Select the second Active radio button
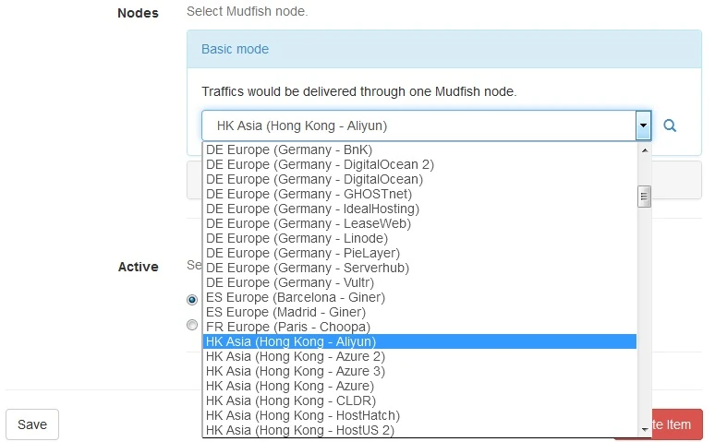Image resolution: width=715 pixels, height=442 pixels. point(192,325)
